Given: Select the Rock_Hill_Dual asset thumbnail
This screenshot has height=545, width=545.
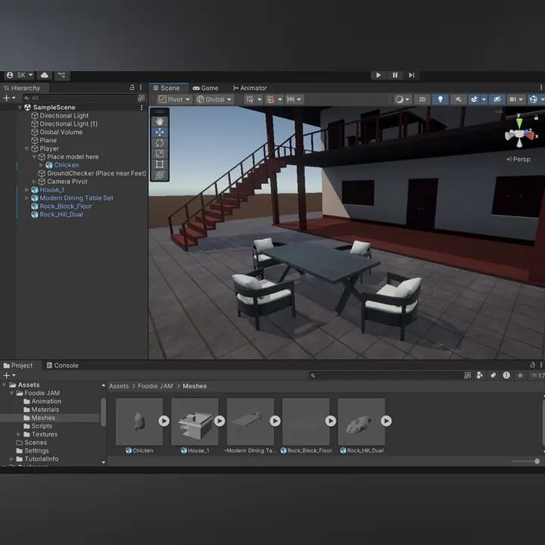Looking at the screenshot, I should click(362, 422).
